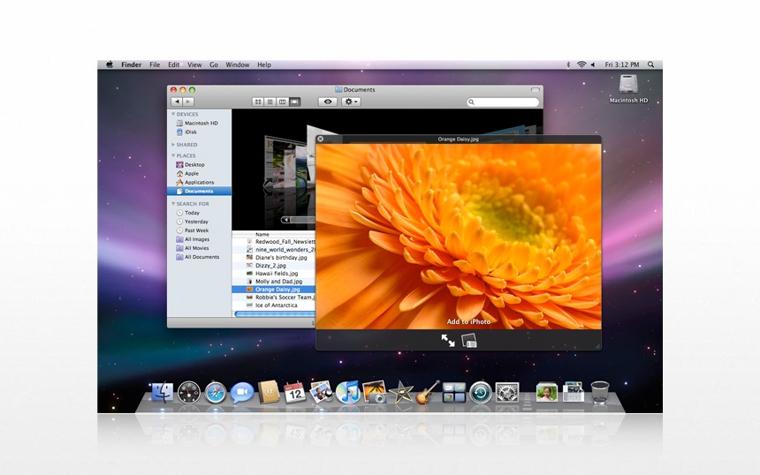Select Hawaii fields.jpg in file list
The width and height of the screenshot is (760, 475).
click(274, 273)
